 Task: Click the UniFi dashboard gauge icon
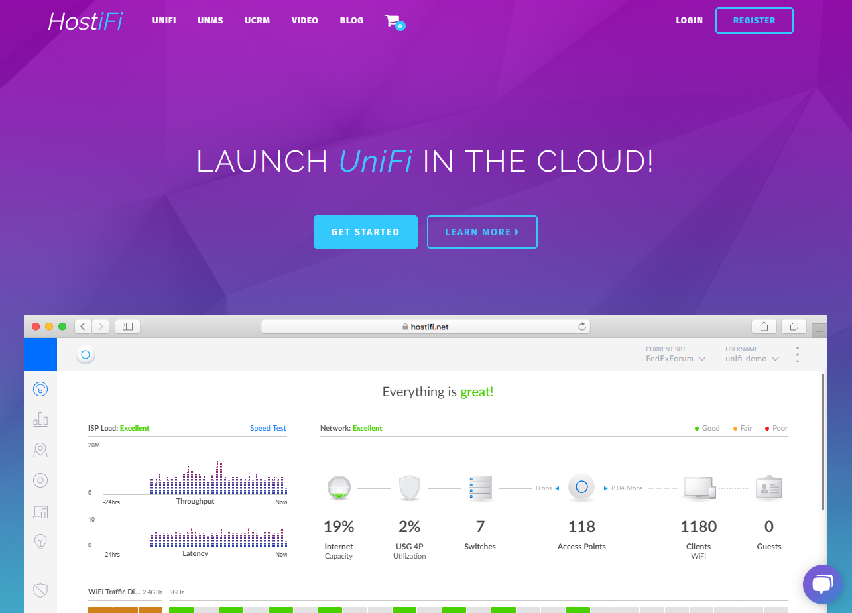40,389
